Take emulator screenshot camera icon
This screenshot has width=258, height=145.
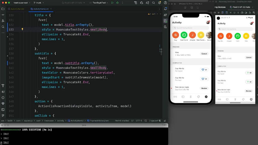pos(242,13)
